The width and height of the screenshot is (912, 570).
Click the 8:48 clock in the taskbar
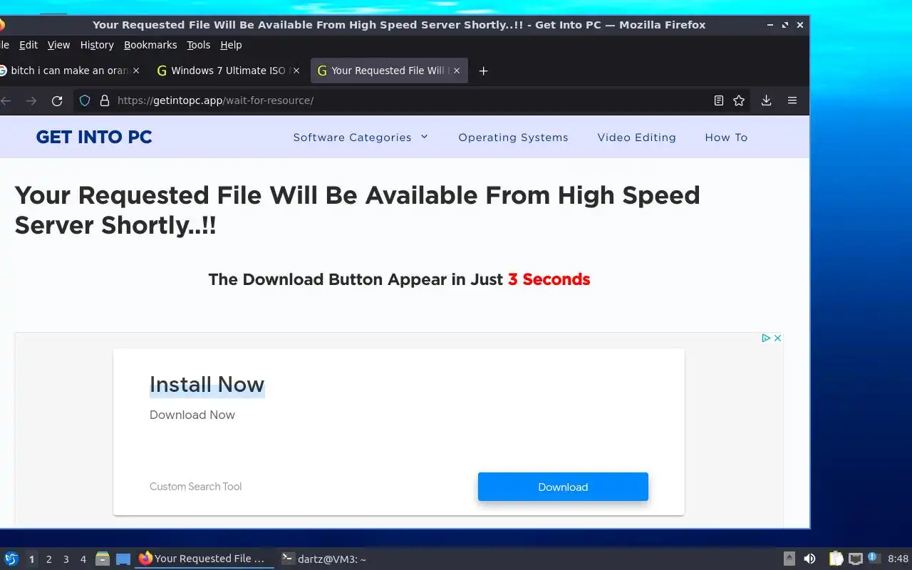pos(898,559)
